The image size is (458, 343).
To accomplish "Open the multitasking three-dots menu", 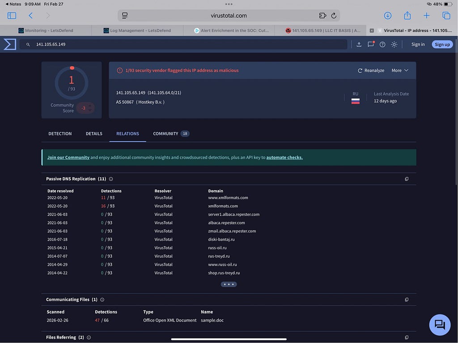I will [229, 4].
